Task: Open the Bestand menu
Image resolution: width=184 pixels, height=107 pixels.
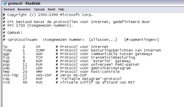Action: (9, 9)
